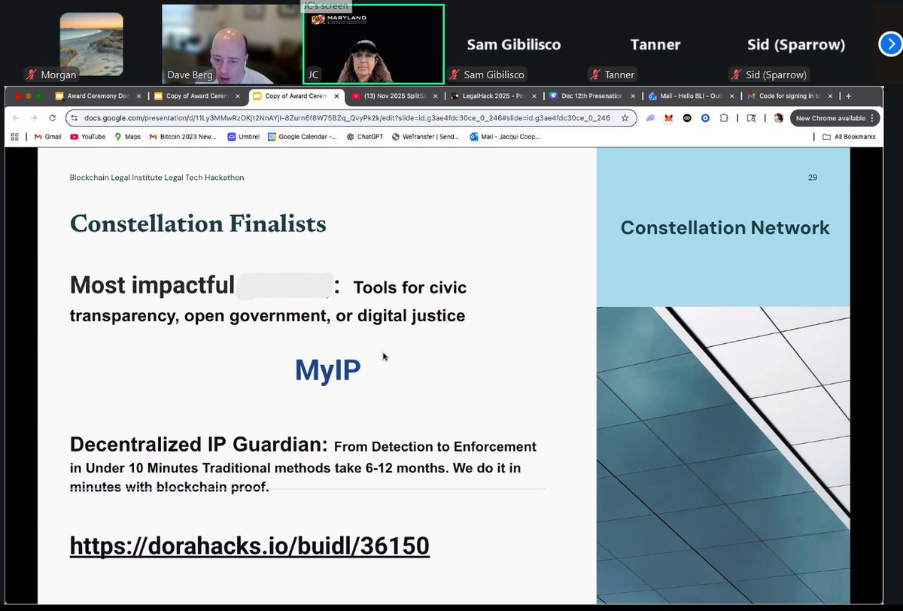Image resolution: width=903 pixels, height=611 pixels.
Task: Click Blockchain Legal Institute Legal Tech Hackathon header
Action: [157, 178]
